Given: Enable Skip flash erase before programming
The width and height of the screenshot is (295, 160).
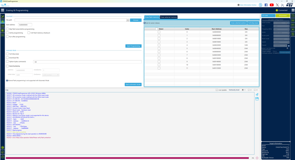Looking at the screenshot, I should click(x=7, y=29).
